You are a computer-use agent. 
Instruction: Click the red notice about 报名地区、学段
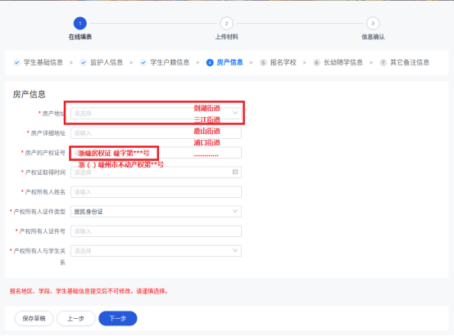(89, 291)
